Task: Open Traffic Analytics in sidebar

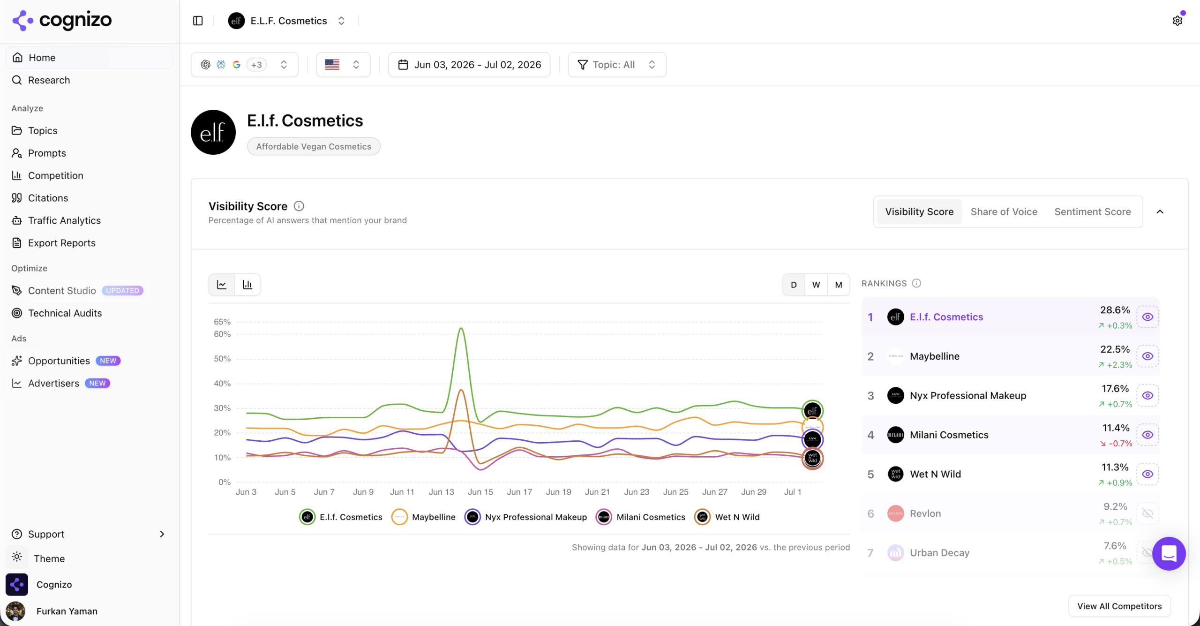Action: (64, 220)
